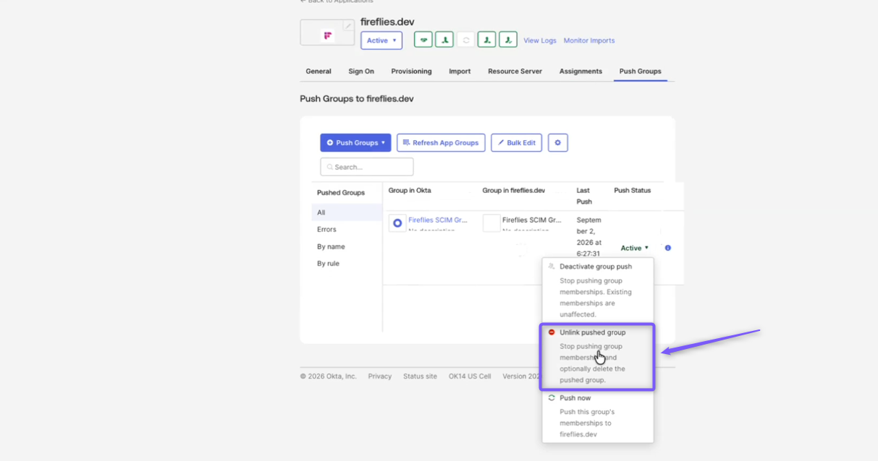Image resolution: width=878 pixels, height=461 pixels.
Task: Click the red minus icon beside Unlink pushed group
Action: pyautogui.click(x=552, y=332)
